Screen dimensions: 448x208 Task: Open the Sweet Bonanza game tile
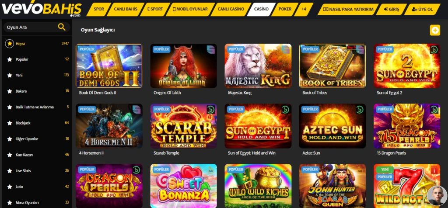tap(183, 186)
